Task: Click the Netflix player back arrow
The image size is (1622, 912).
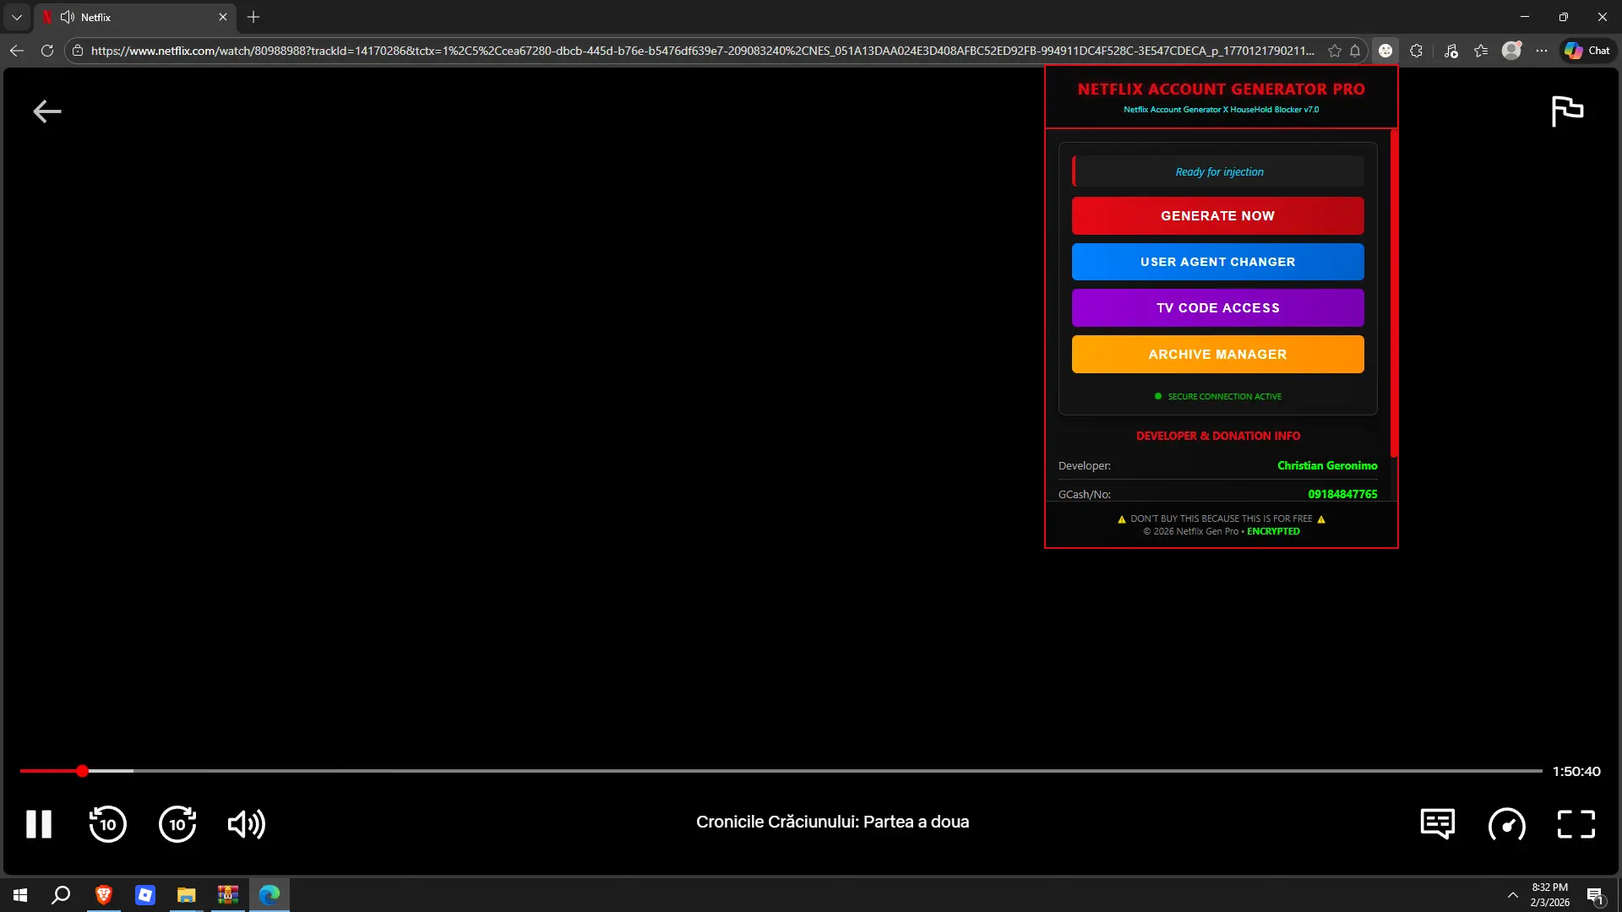Action: [47, 111]
